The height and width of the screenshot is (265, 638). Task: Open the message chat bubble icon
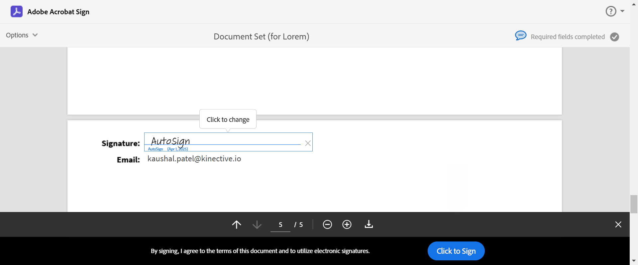pyautogui.click(x=520, y=35)
